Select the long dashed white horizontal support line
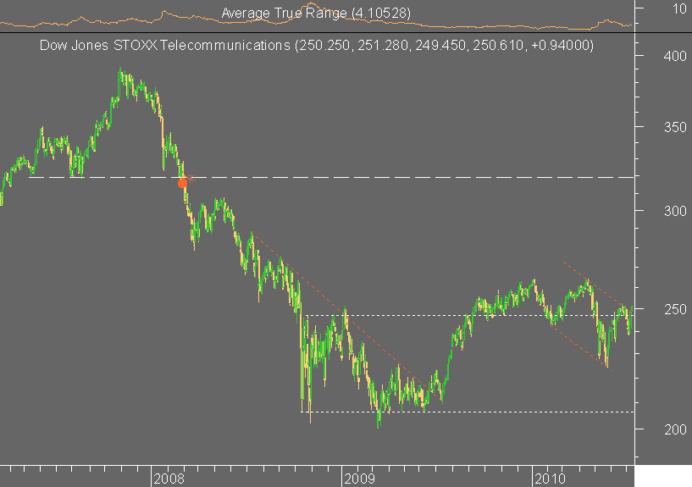The height and width of the screenshot is (487, 692). pos(331,177)
